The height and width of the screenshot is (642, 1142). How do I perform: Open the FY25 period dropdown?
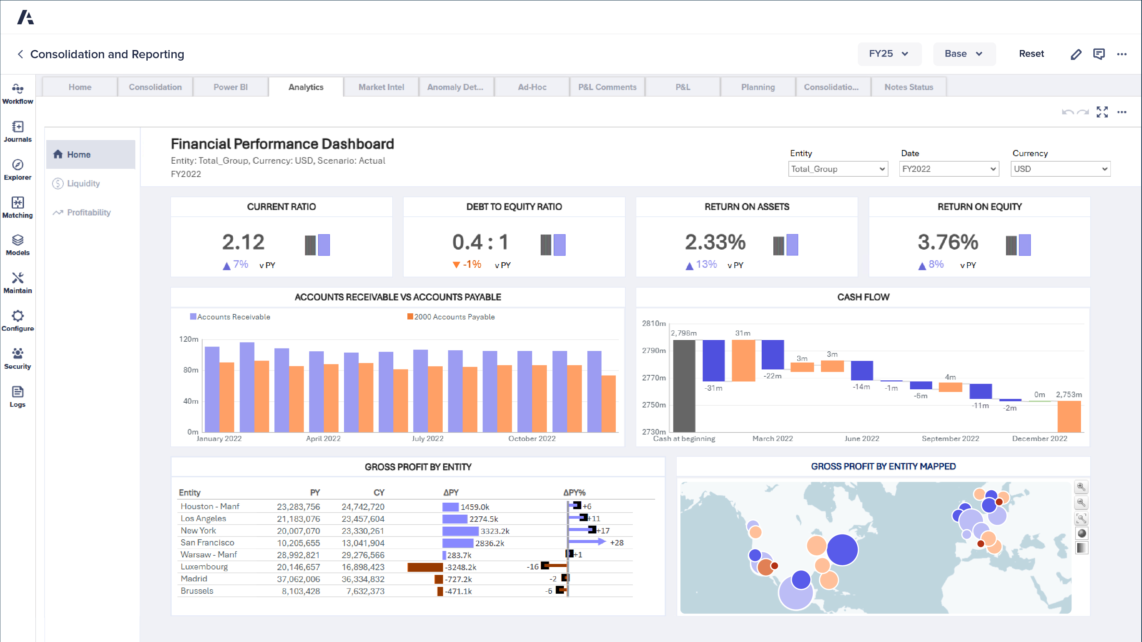click(x=889, y=54)
